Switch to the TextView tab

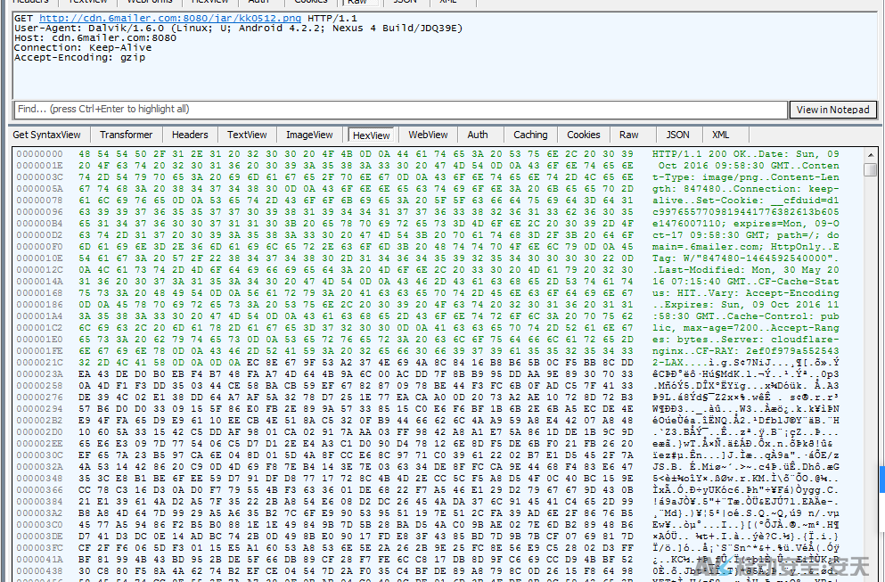tap(247, 135)
